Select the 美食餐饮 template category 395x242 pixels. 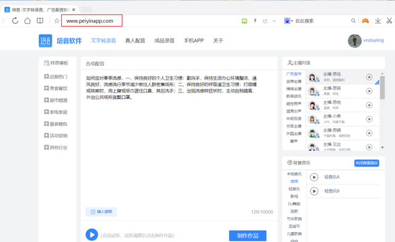tap(56, 88)
